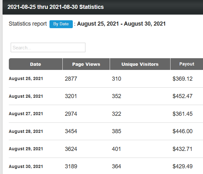203x174 pixels.
Task: Click the August 25 - August 30 date range heading
Action: [121, 24]
